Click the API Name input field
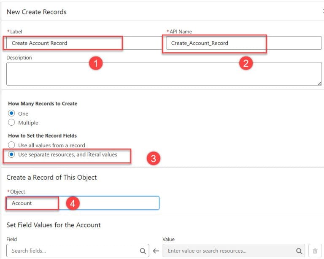This screenshot has height=259, width=324. pos(244,43)
